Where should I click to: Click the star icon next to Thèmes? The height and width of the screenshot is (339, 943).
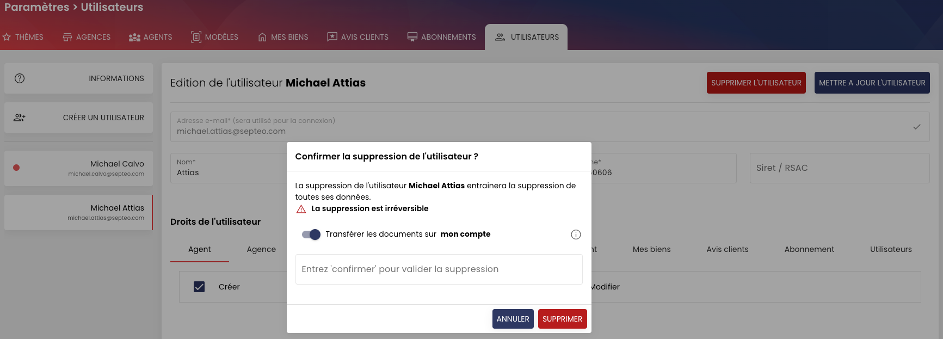click(x=7, y=37)
